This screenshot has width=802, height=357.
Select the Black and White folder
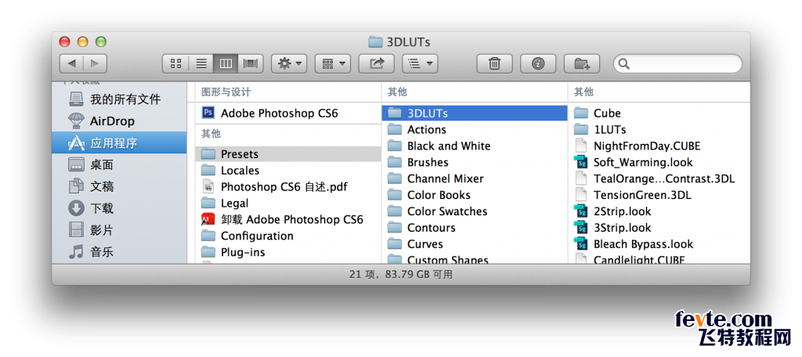(475, 146)
